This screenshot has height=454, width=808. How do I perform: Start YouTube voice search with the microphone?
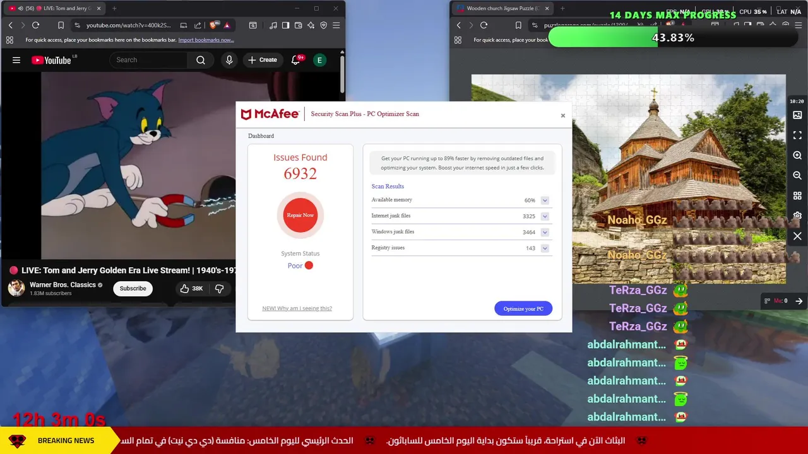(x=229, y=60)
